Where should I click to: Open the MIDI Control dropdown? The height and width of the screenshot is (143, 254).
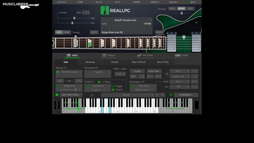143,90
